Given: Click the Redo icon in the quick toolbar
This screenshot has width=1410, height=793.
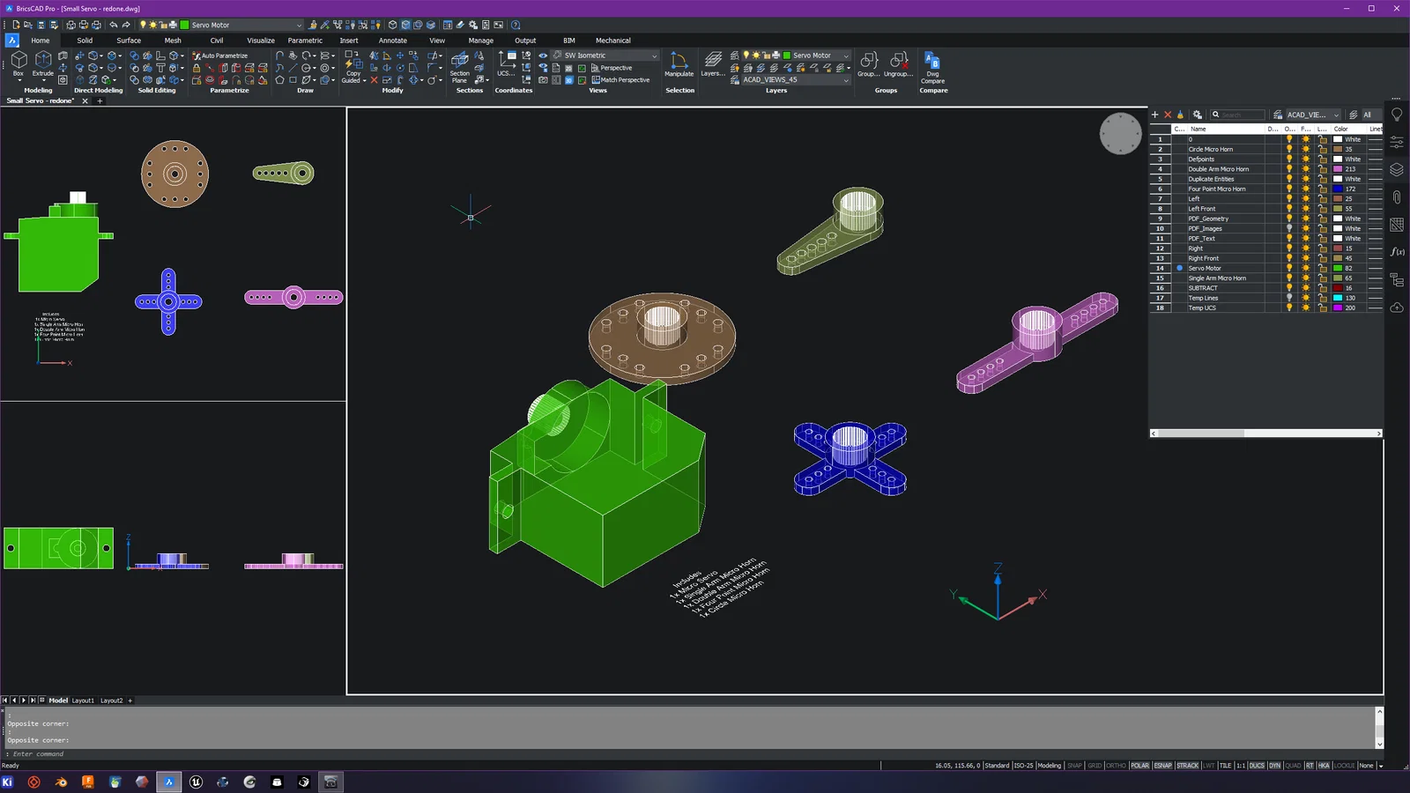Looking at the screenshot, I should pyautogui.click(x=126, y=25).
